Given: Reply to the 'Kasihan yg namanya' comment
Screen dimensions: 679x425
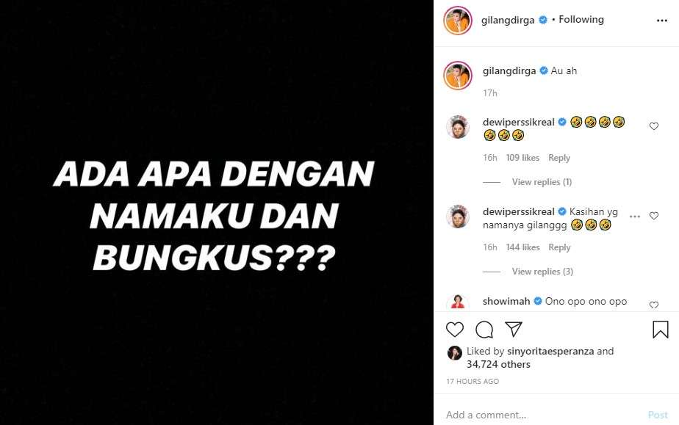Looking at the screenshot, I should coord(559,247).
